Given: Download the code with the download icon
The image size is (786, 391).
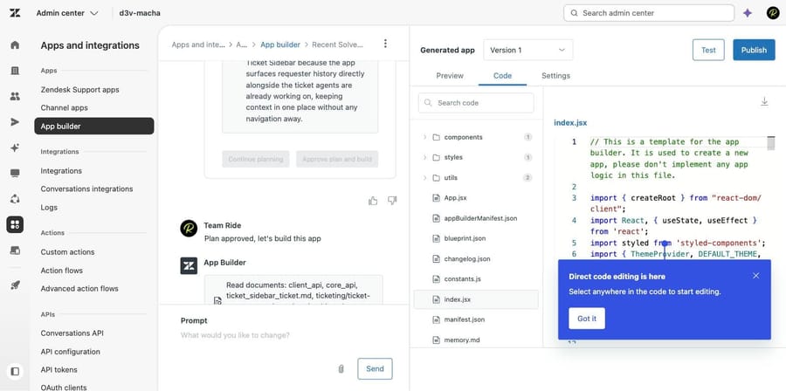Looking at the screenshot, I should pyautogui.click(x=764, y=101).
